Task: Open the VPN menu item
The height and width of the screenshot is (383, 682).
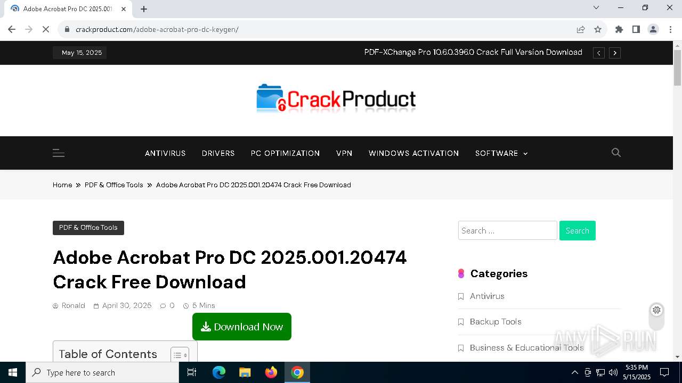Action: [344, 153]
